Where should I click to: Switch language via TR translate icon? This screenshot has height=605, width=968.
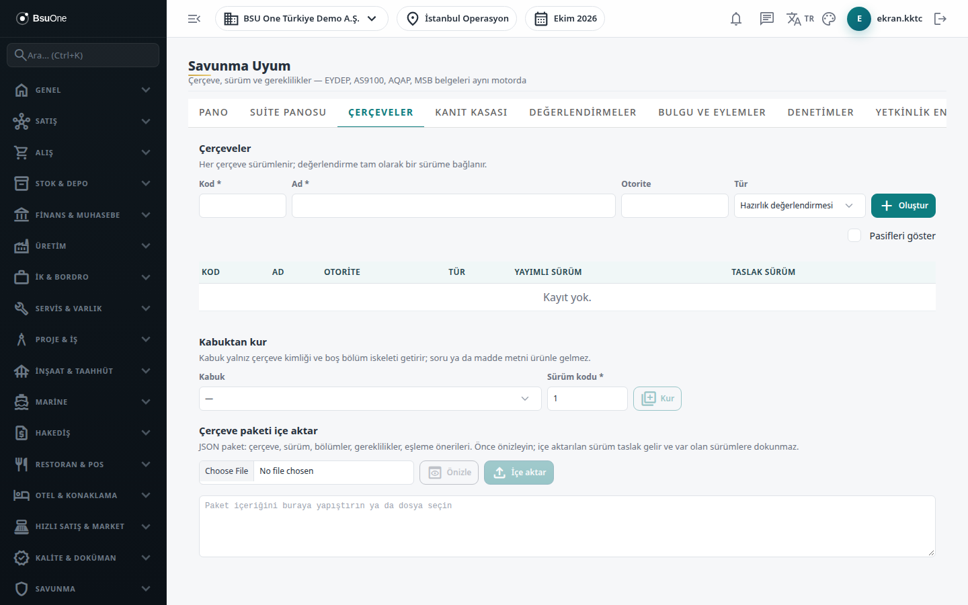click(x=800, y=19)
